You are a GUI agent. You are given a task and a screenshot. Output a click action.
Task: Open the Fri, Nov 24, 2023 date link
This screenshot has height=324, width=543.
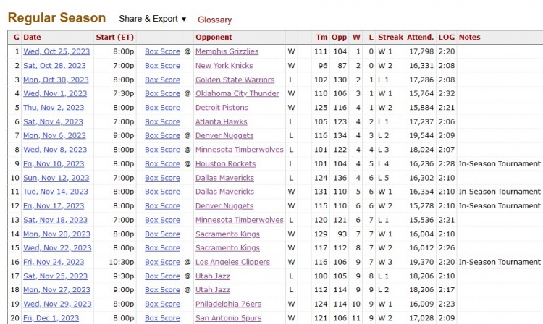coord(54,262)
